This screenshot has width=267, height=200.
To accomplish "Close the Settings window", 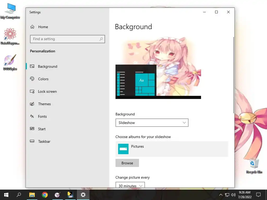I will (228, 12).
